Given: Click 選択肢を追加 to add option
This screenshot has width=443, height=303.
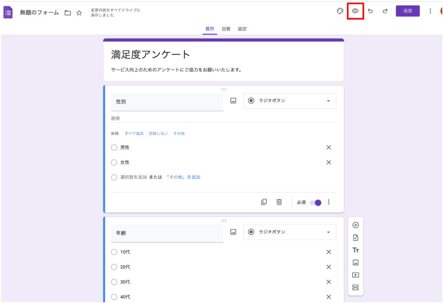Looking at the screenshot, I should (x=133, y=177).
